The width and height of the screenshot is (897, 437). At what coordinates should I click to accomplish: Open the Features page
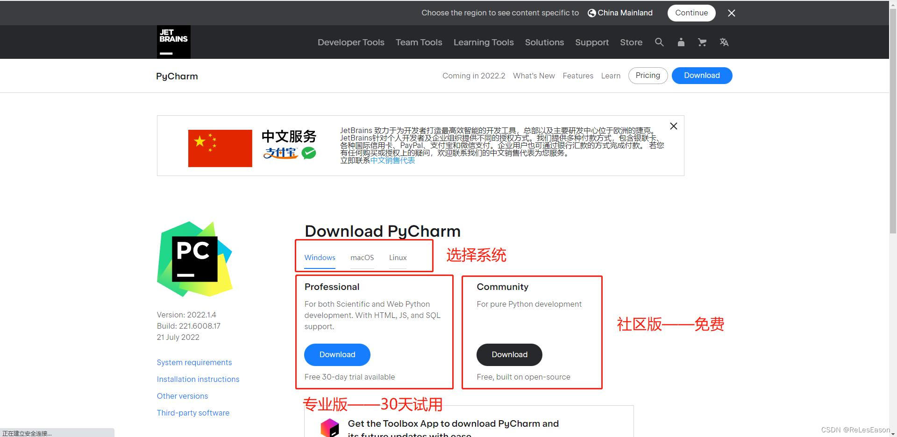click(578, 76)
